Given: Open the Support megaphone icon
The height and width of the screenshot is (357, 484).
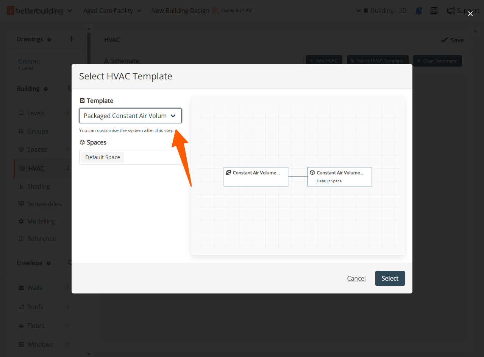Looking at the screenshot, I should 450,11.
